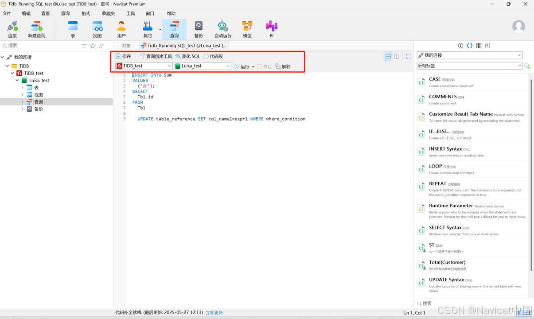The height and width of the screenshot is (319, 534).
Task: Toggle full screen editor mode icon
Action: click(409, 56)
